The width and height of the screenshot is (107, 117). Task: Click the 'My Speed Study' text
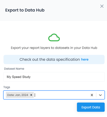[19, 77]
